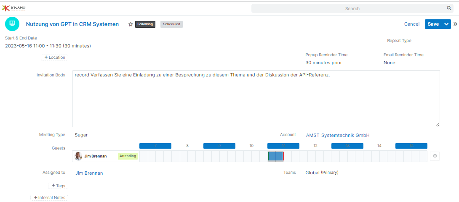
Task: Click inside the Invitation Body text area
Action: click(256, 99)
